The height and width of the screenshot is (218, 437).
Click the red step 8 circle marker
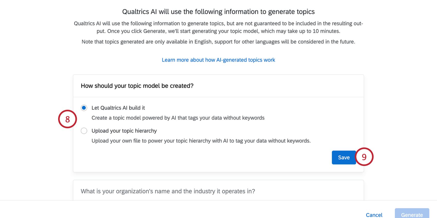point(67,119)
